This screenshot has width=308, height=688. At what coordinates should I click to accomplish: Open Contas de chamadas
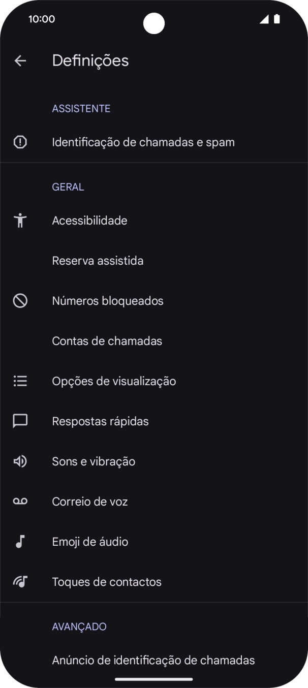107,340
